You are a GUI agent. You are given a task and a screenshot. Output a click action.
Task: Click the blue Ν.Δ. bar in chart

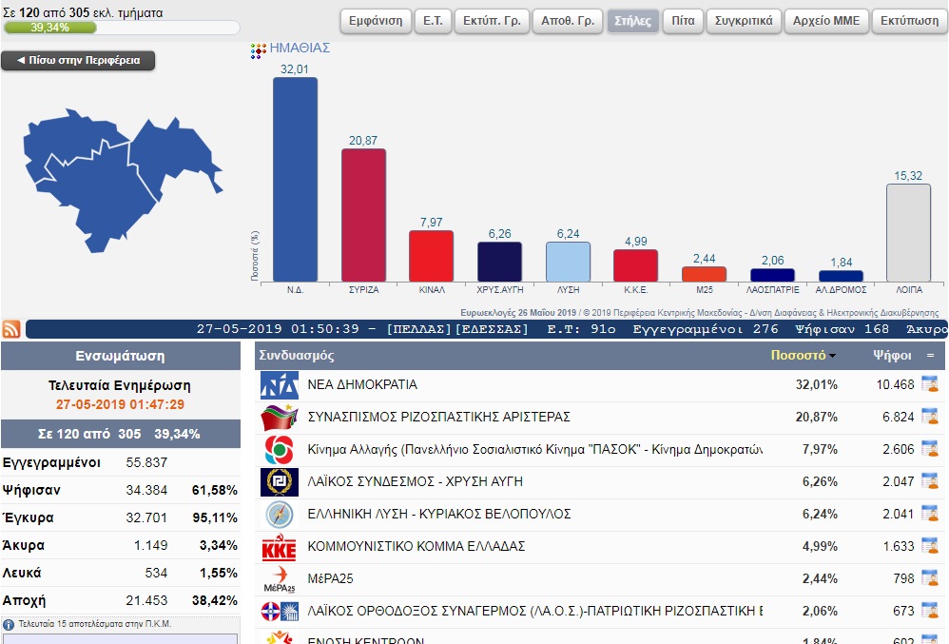(295, 179)
